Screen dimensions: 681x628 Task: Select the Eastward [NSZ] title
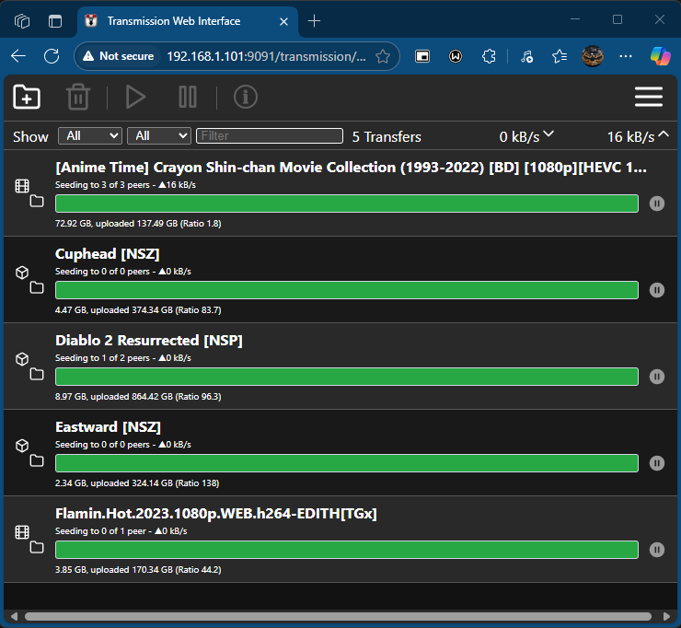click(x=109, y=426)
